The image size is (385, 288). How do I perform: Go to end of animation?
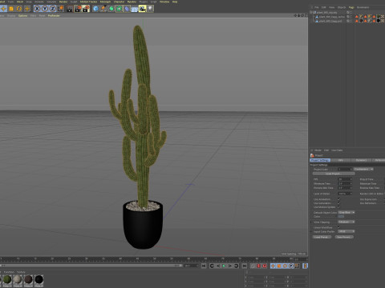(x=245, y=266)
